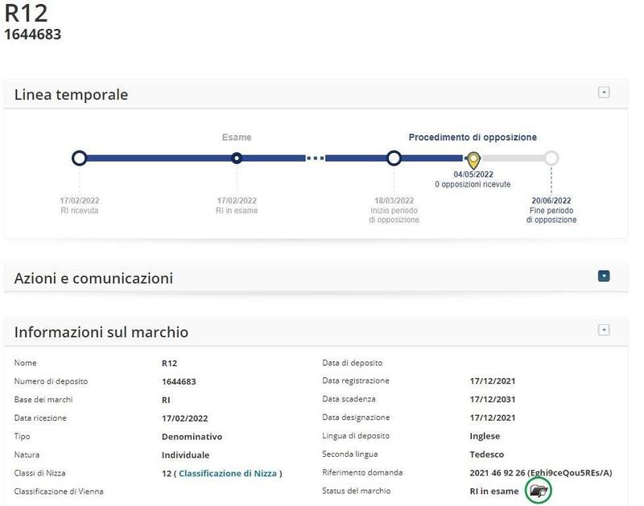
Task: Click the timeline ellipsis dots between phases
Action: pos(316,158)
